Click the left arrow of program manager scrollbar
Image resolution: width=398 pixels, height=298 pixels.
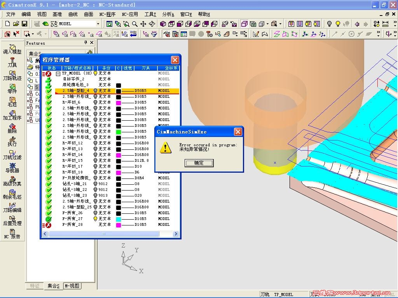click(45, 234)
